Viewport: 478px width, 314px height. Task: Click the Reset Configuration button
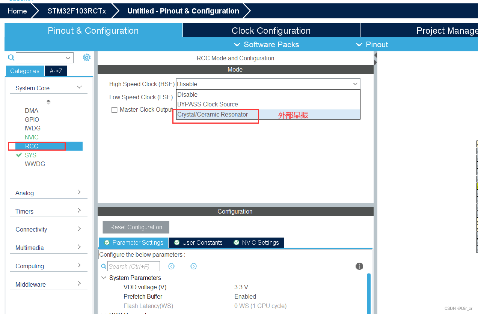pyautogui.click(x=136, y=227)
